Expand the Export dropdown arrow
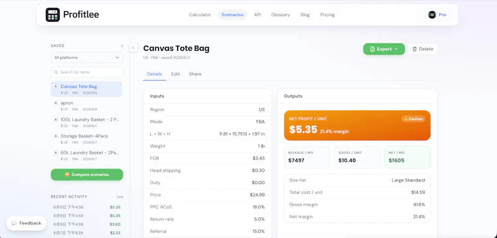Viewport: 497px width, 238px height. point(396,49)
